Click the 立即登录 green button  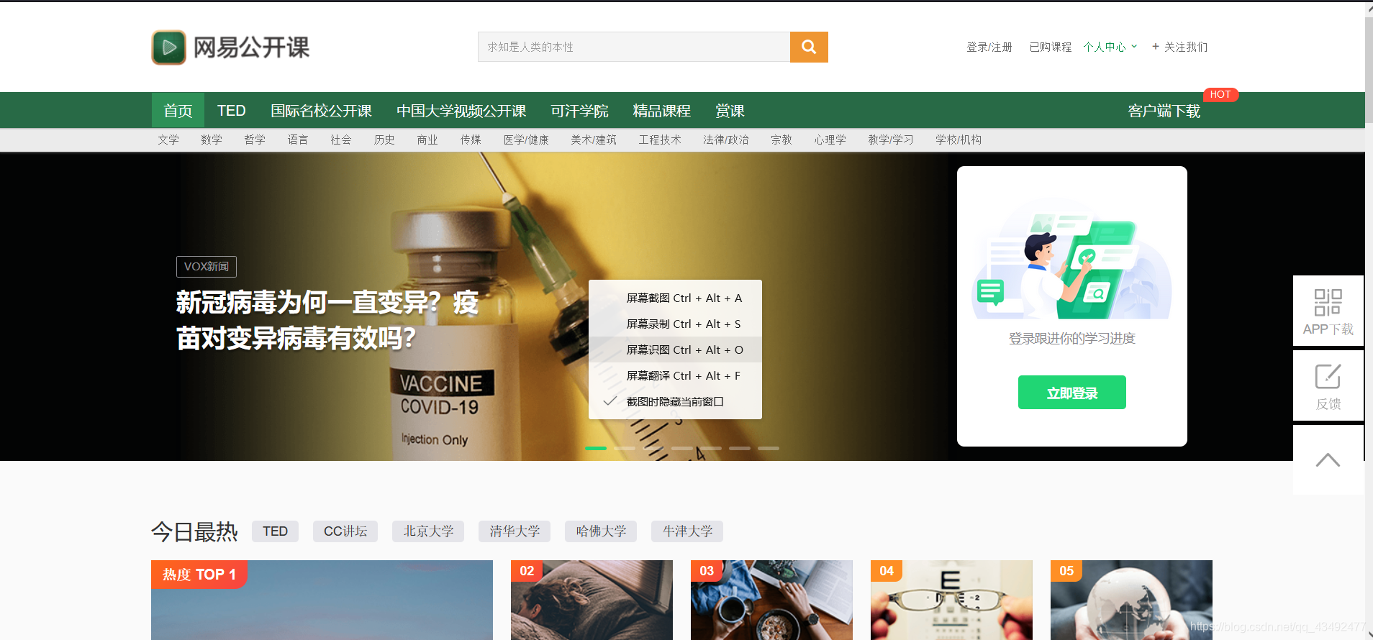pos(1071,393)
